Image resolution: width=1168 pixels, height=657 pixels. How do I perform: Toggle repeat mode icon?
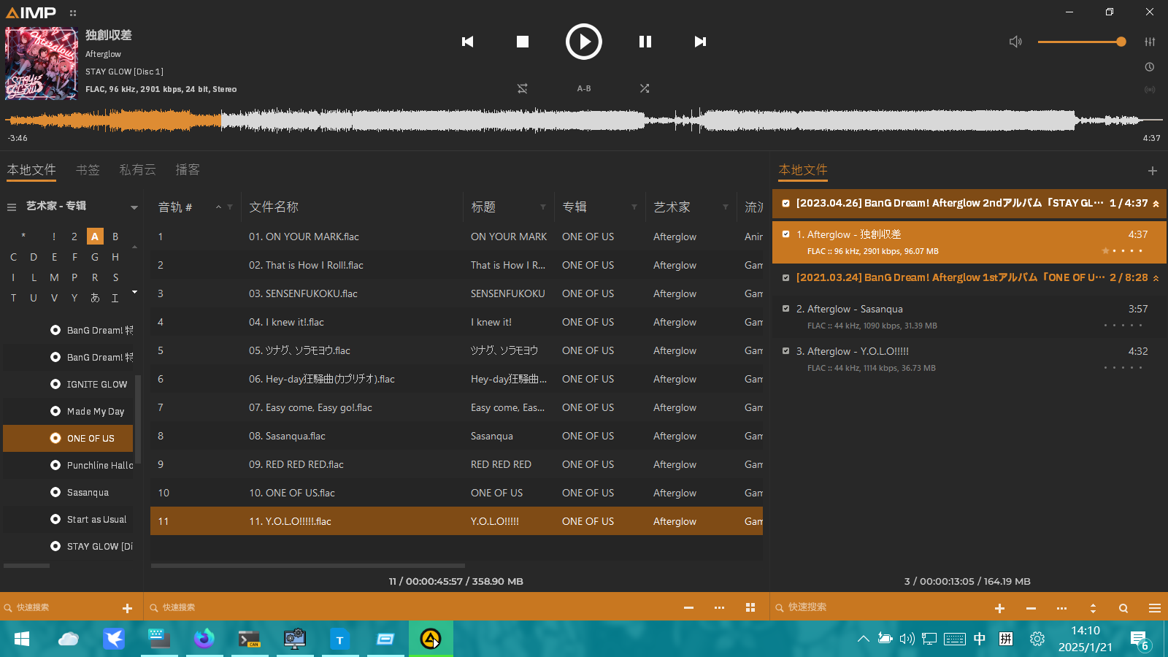click(x=523, y=88)
